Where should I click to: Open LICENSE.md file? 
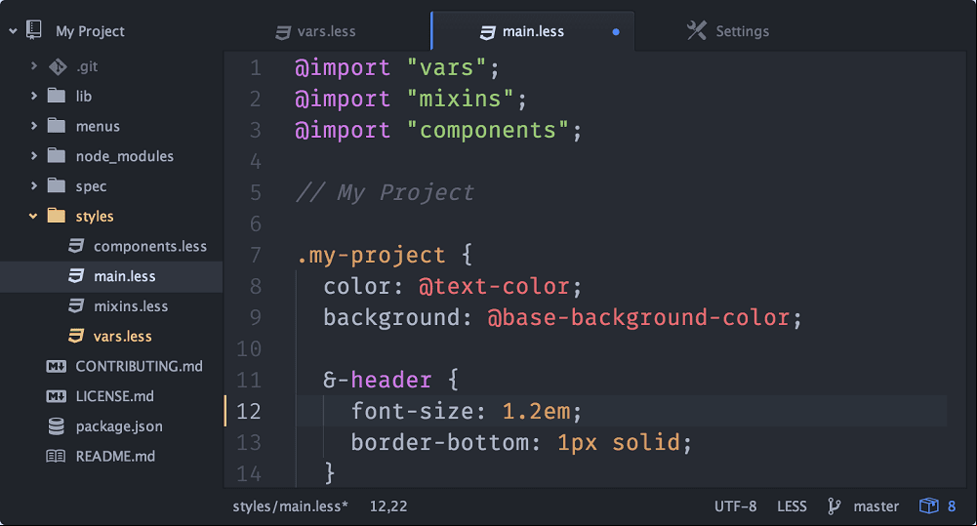coord(114,396)
